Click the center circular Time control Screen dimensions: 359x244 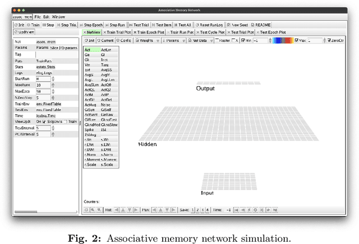(255, 210)
